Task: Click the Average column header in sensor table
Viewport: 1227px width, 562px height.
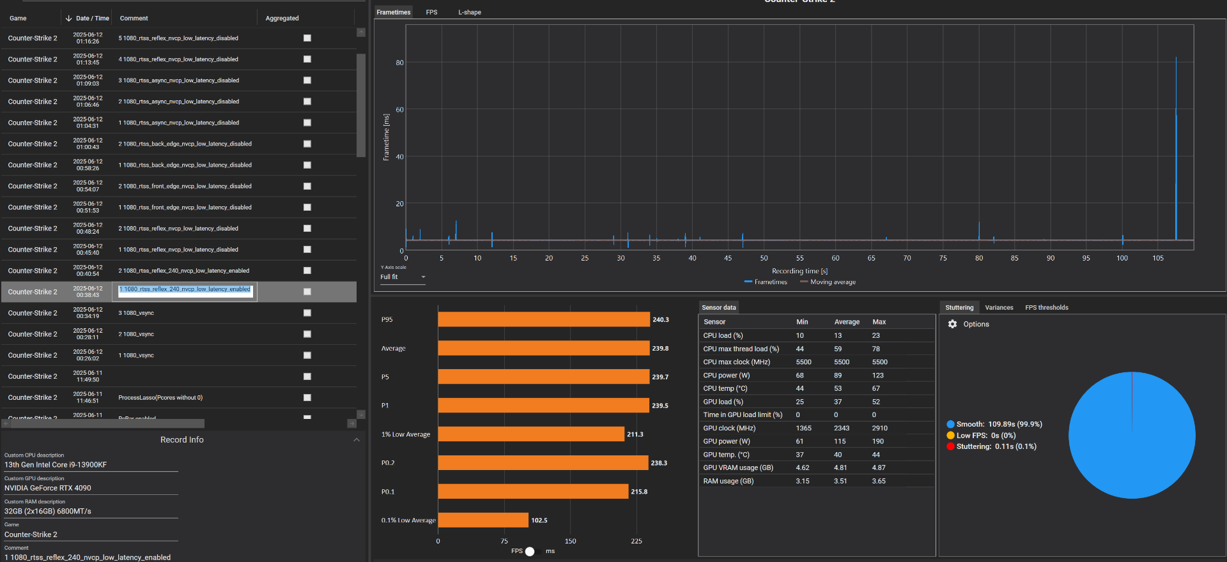Action: tap(847, 322)
